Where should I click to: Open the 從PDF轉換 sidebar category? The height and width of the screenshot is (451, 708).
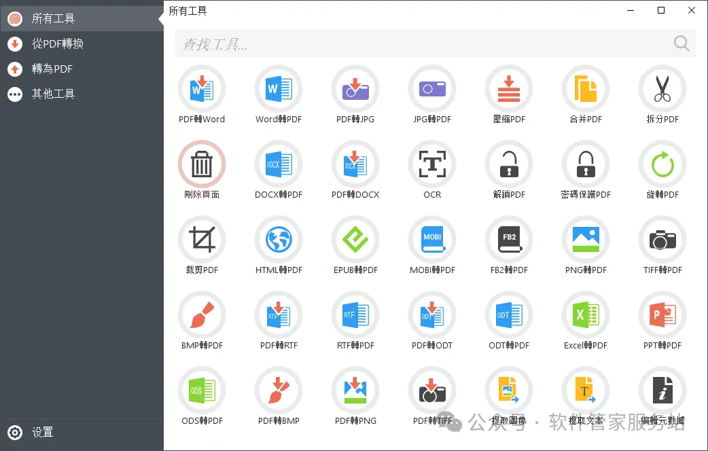pos(82,43)
